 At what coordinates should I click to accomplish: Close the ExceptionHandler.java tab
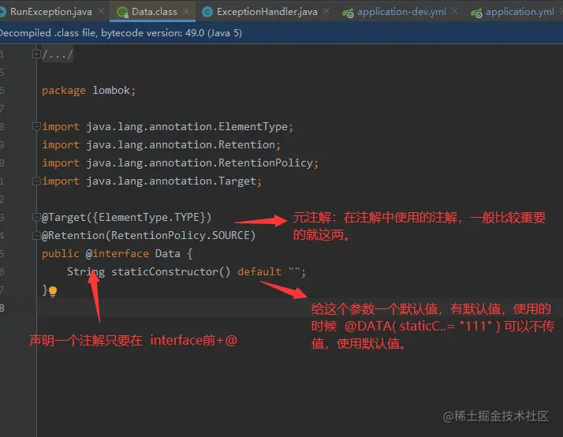(x=326, y=12)
